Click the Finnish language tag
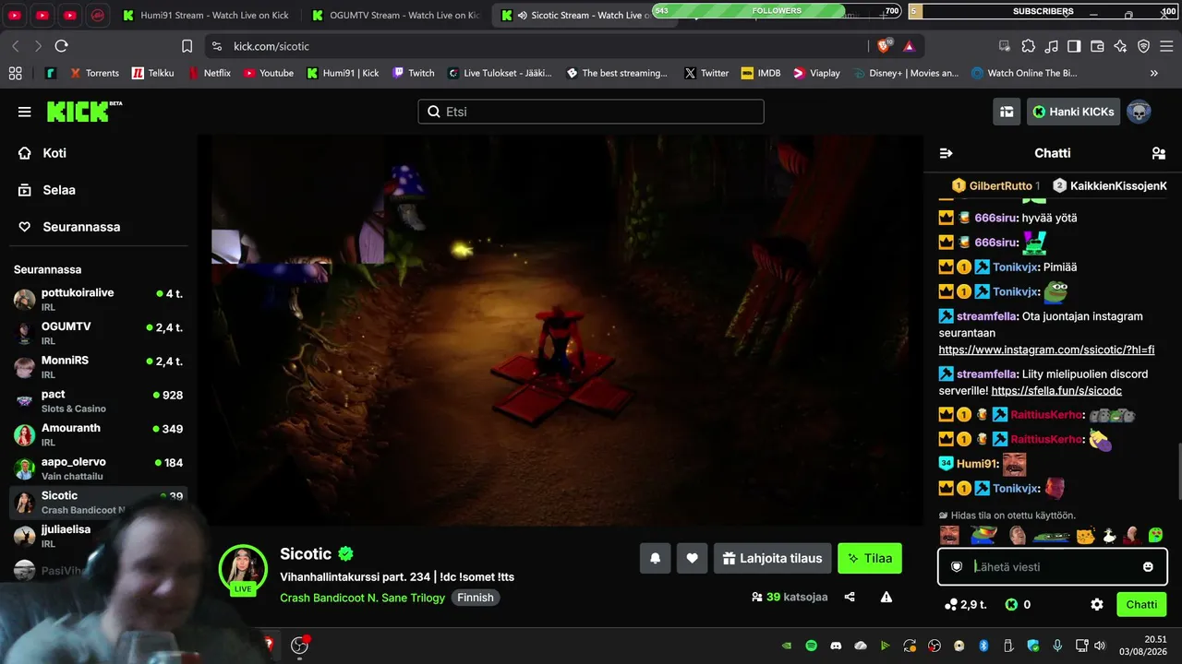This screenshot has height=664, width=1182. 476,598
